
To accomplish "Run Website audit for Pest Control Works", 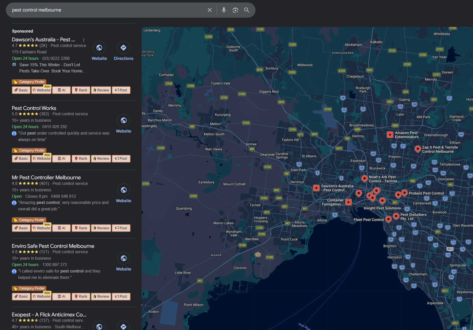I will tap(41, 159).
